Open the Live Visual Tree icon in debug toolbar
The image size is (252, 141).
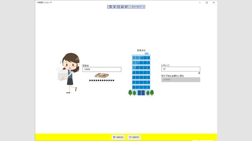coord(111,7)
